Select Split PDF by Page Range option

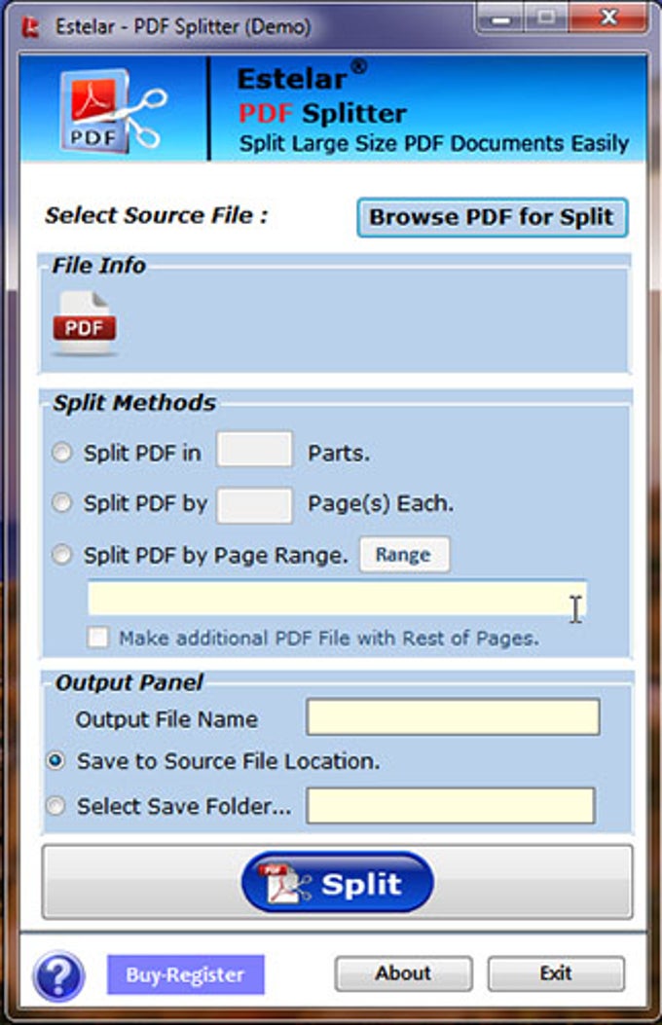62,556
